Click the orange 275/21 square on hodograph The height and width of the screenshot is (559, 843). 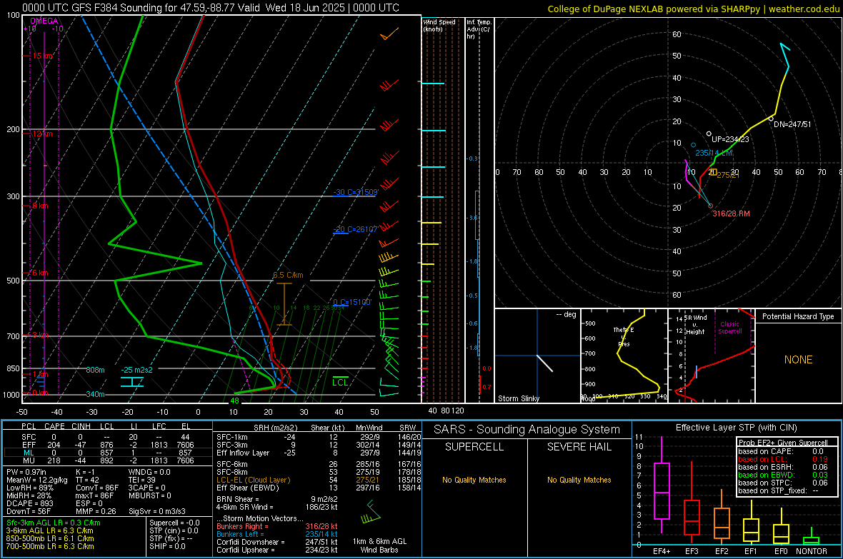714,172
